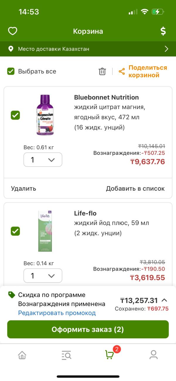The image size is (176, 381).
Task: Delete selected items with trash icon
Action: click(102, 71)
